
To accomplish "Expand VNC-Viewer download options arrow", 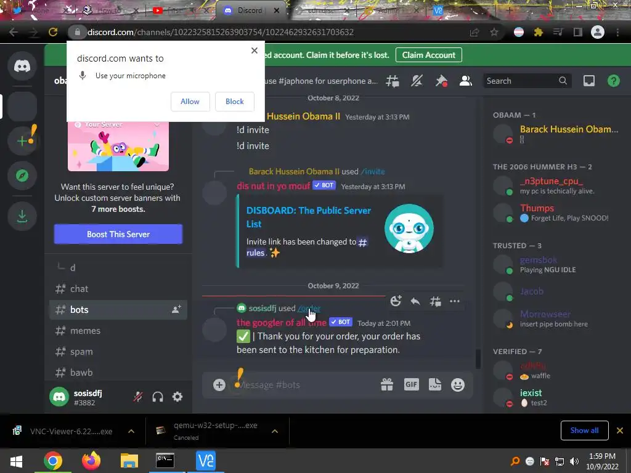I will 131,431.
